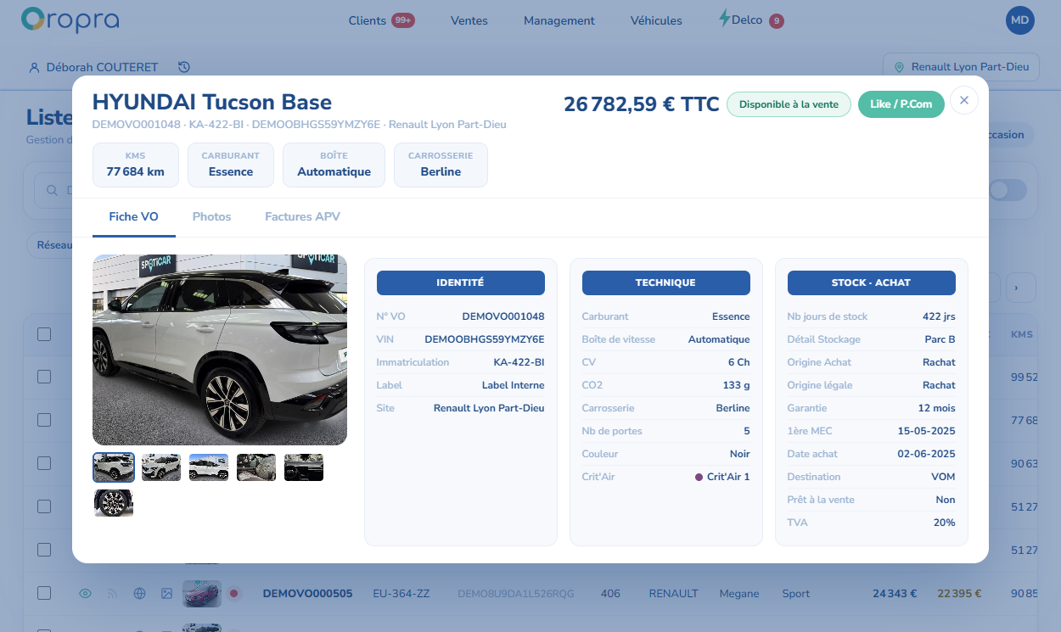Click the CARBURANT Essence chip
The image size is (1061, 632).
tap(231, 165)
